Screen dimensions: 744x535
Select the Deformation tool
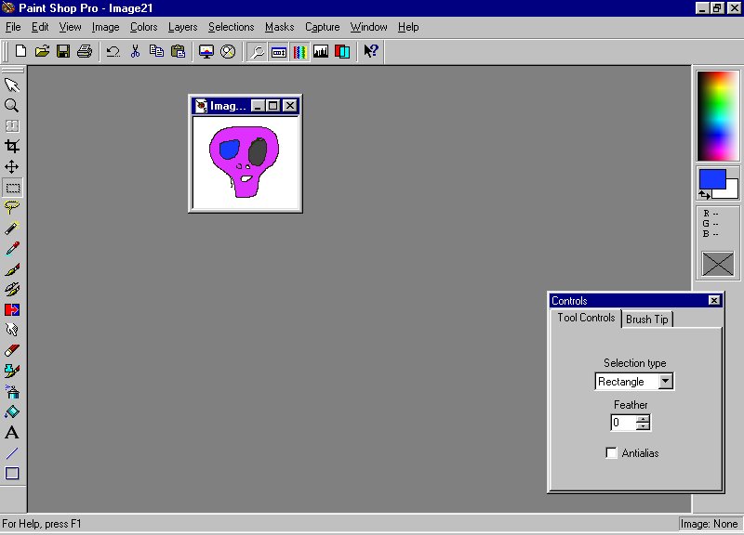pos(12,126)
